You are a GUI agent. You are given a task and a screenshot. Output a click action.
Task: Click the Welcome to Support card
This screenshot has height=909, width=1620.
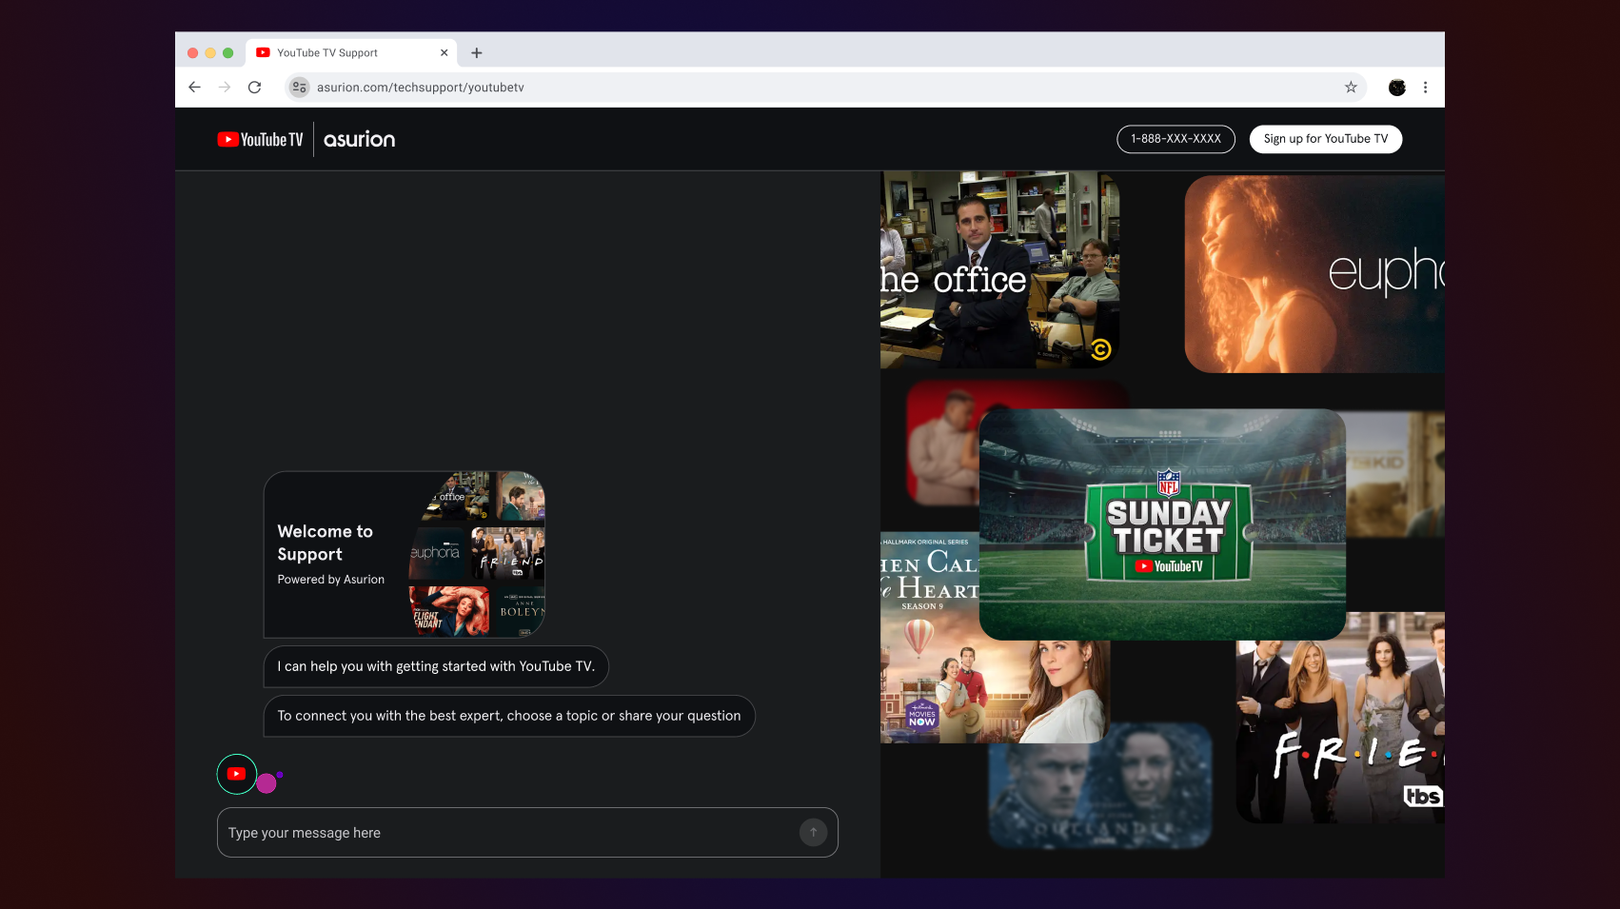click(405, 555)
